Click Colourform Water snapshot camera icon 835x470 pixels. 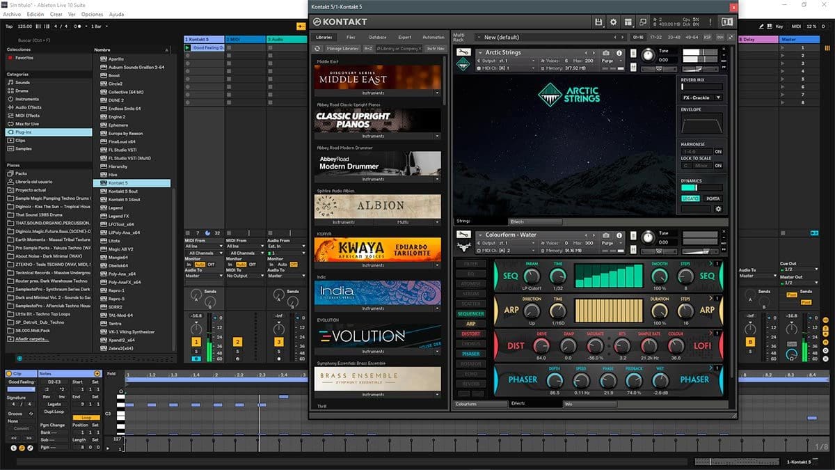click(x=606, y=235)
